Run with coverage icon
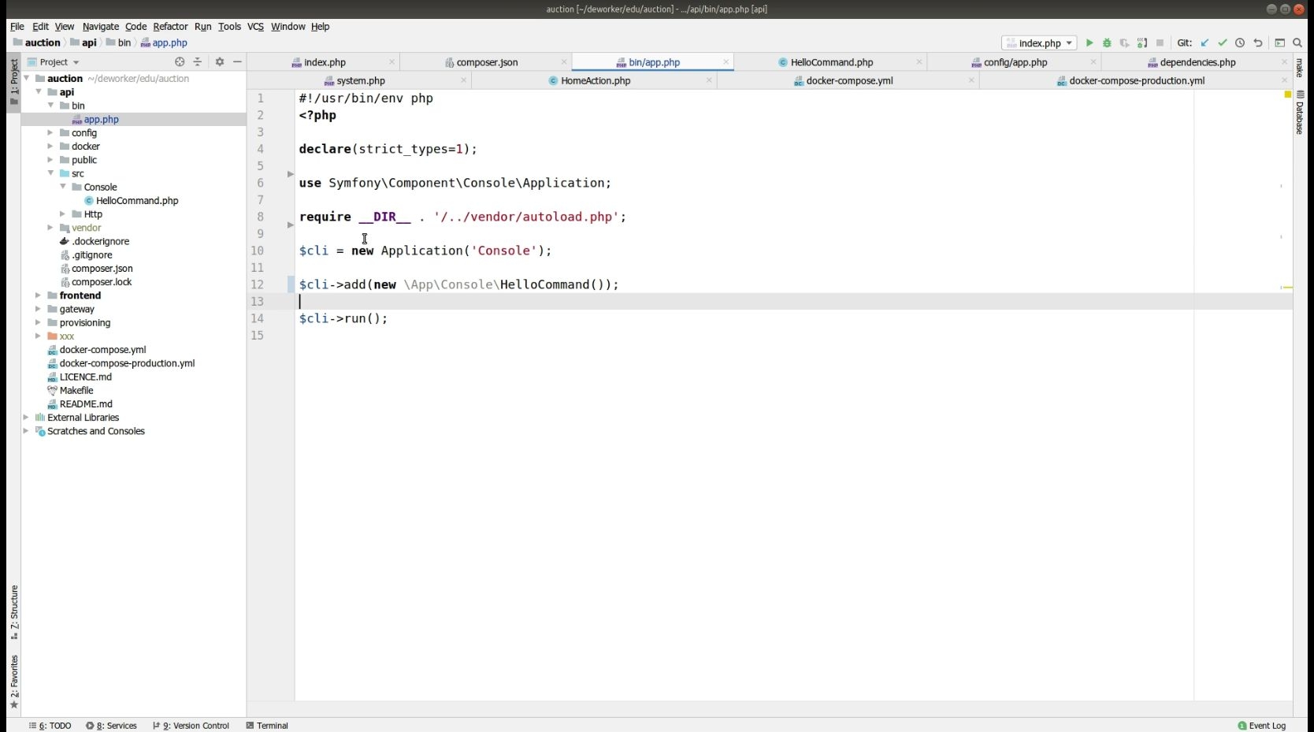Viewport: 1314px width, 732px height. (1125, 43)
